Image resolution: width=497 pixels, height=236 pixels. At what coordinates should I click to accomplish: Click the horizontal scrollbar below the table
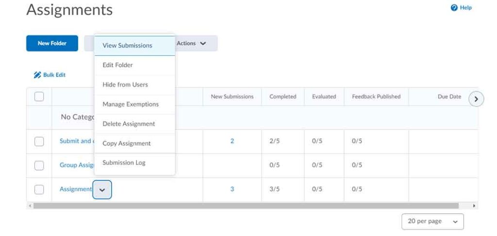pyautogui.click(x=243, y=206)
